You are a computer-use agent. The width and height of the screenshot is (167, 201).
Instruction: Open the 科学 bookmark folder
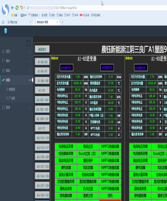[75, 15]
